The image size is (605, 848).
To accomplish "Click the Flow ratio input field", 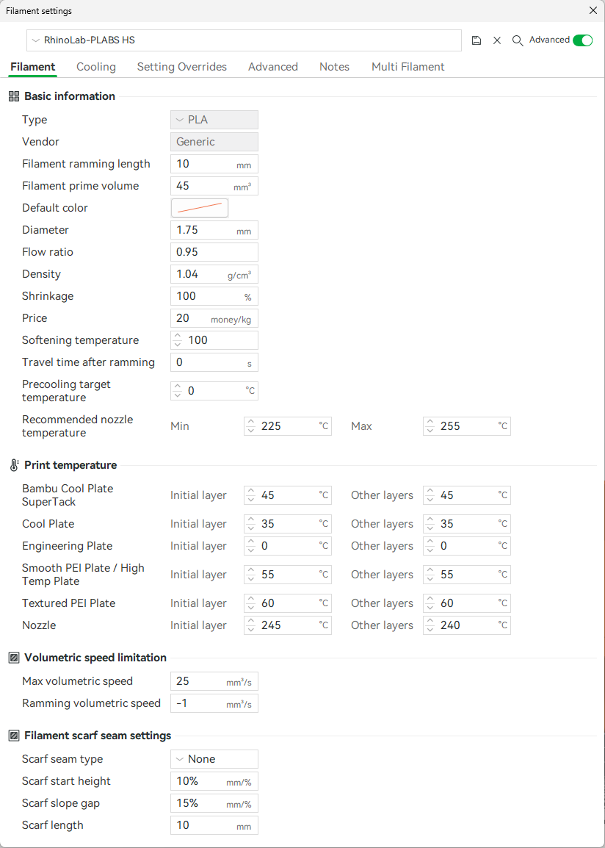I will pos(214,251).
